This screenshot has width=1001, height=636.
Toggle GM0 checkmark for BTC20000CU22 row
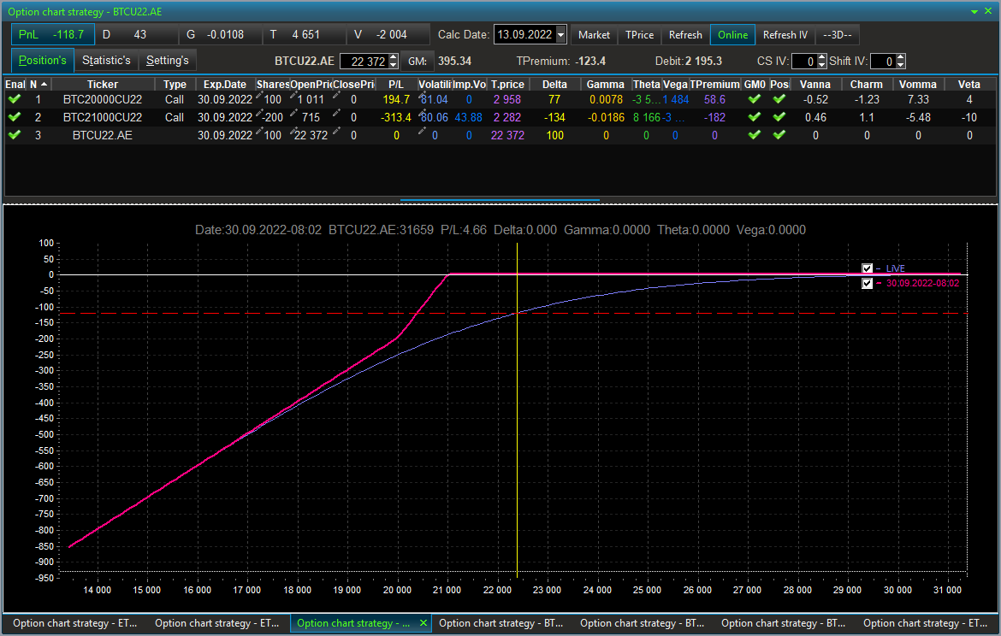[755, 99]
